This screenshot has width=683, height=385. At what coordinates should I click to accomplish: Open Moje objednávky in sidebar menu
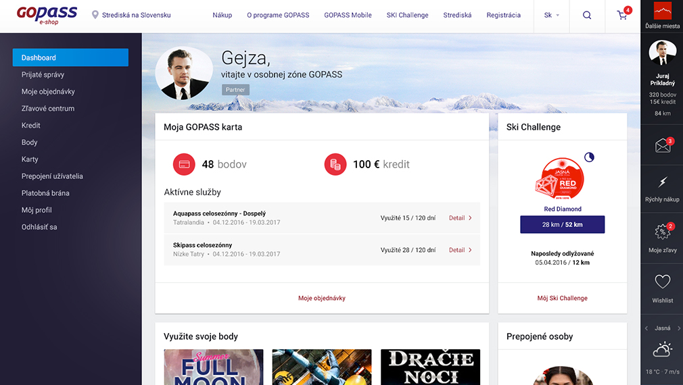(x=48, y=91)
